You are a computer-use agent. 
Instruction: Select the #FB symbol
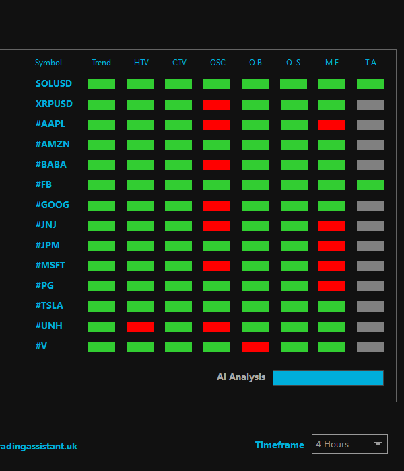(x=44, y=184)
